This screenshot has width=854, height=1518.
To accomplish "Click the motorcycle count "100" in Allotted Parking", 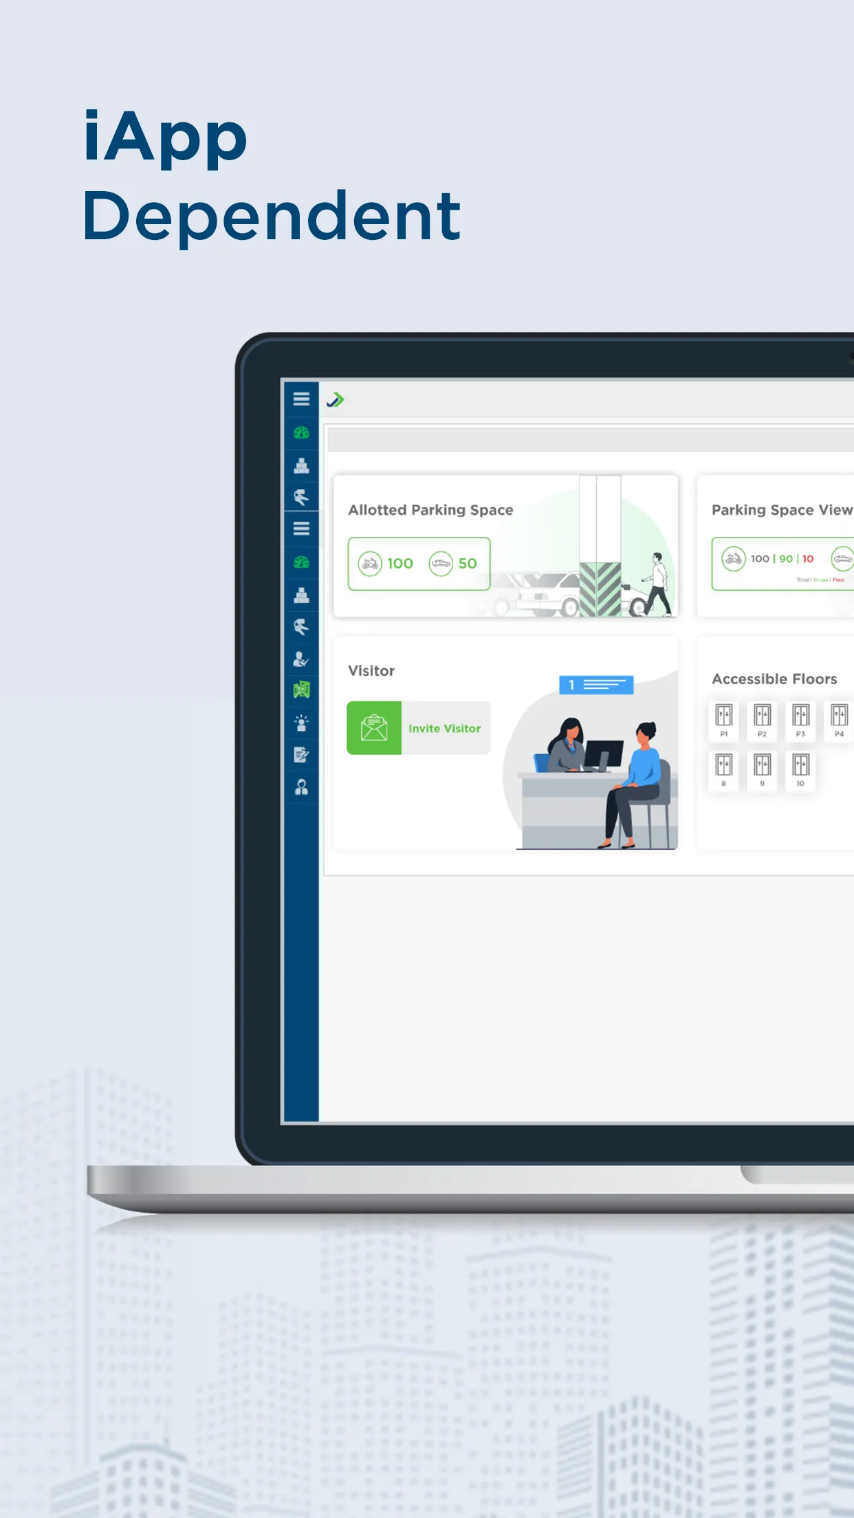I will pyautogui.click(x=400, y=564).
